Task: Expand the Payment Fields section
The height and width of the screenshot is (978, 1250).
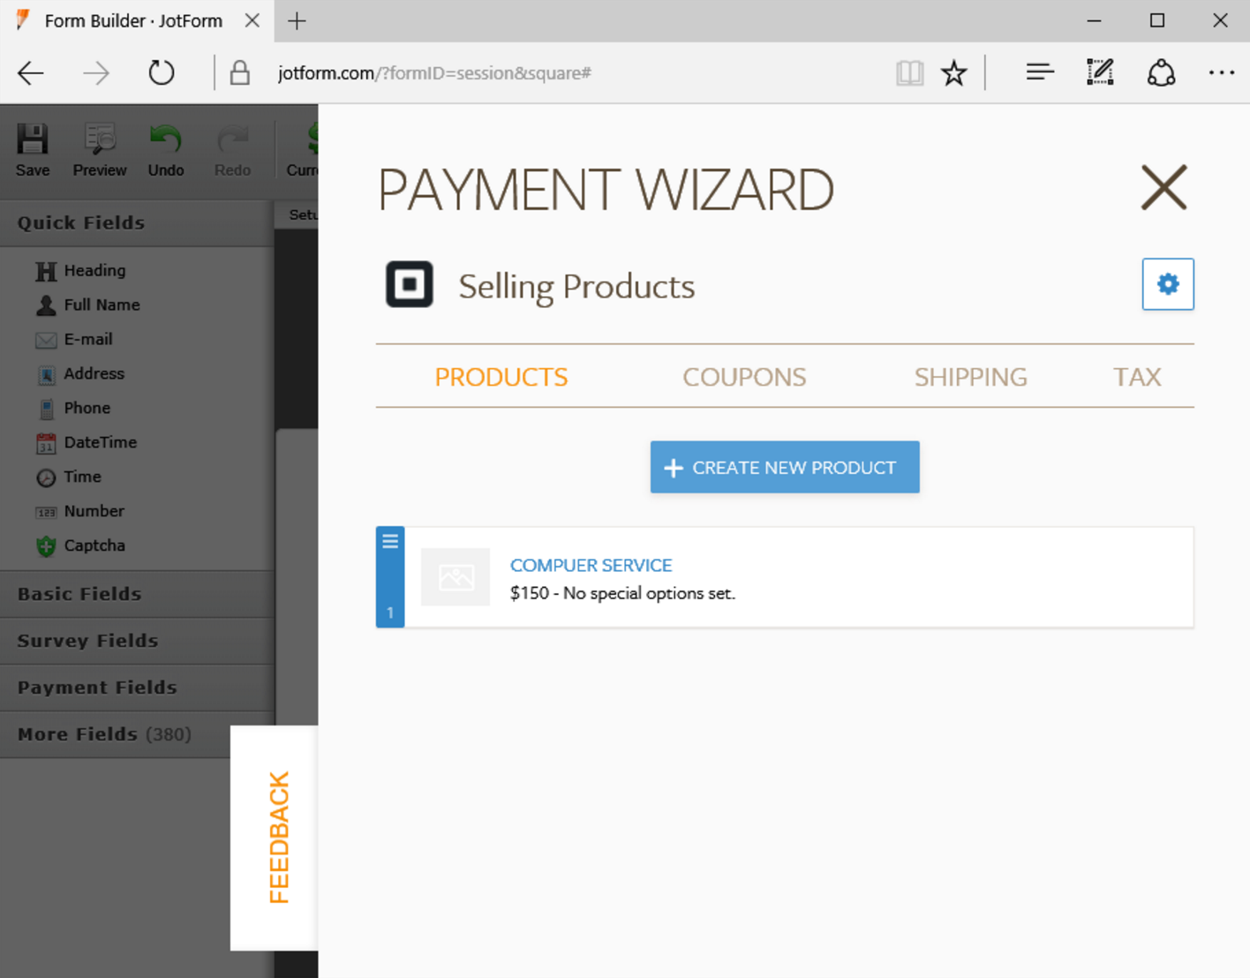Action: point(97,688)
